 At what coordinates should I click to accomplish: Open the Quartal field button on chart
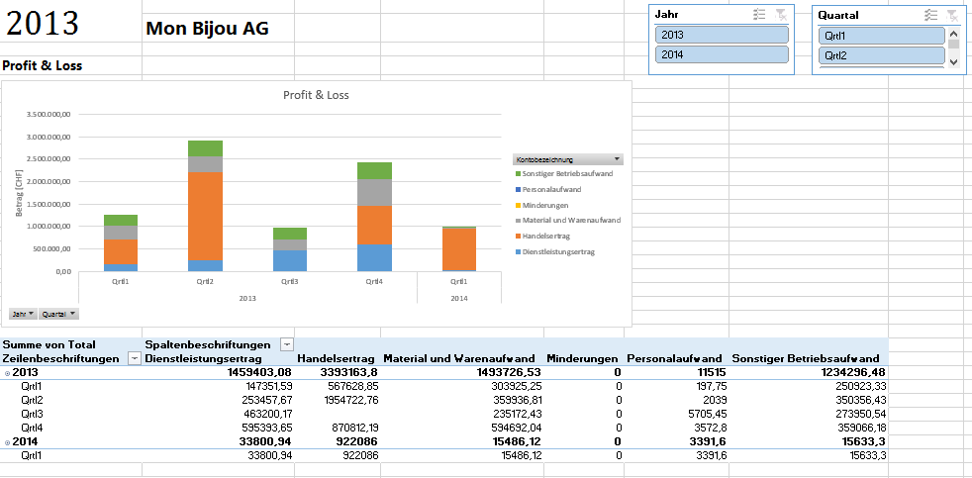(58, 314)
